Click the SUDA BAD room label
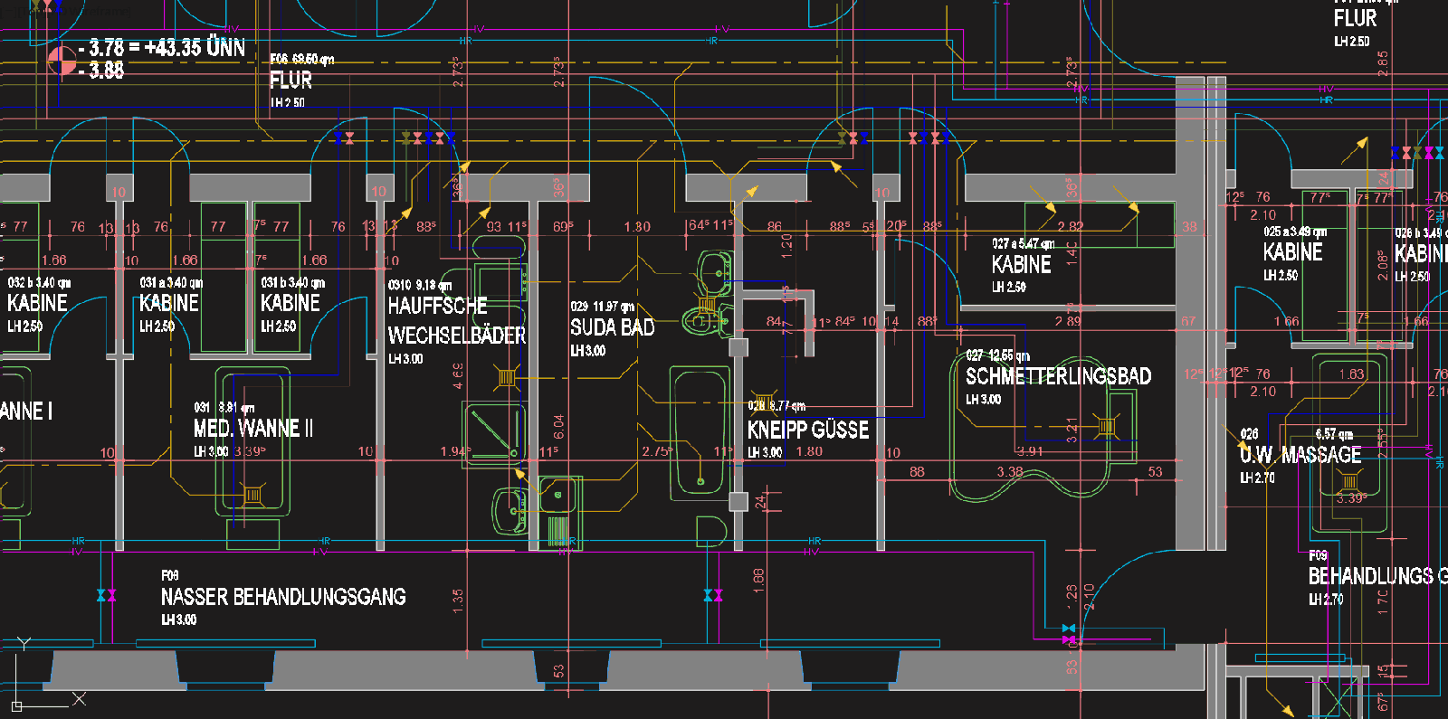Image resolution: width=1448 pixels, height=719 pixels. [612, 327]
